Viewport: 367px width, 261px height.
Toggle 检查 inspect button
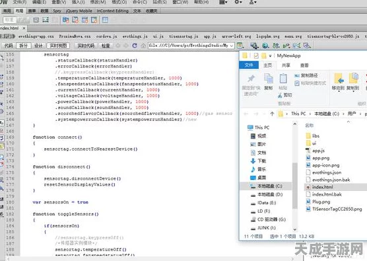click(106, 46)
